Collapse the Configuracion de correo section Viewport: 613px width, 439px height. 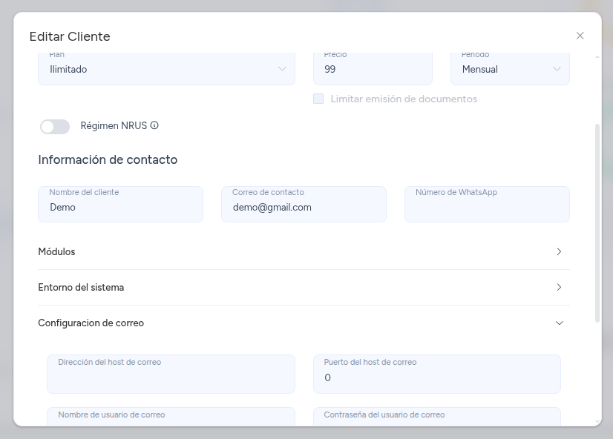[304, 323]
